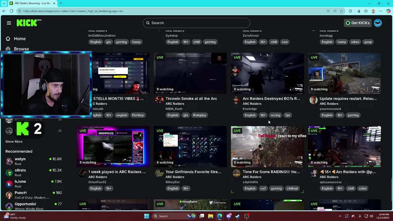The image size is (393, 221).
Task: Select the racing tag under Knoledge
Action: (275, 115)
